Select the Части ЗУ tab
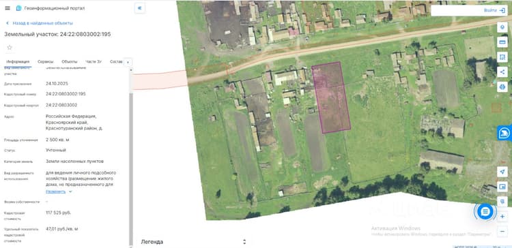The image size is (512, 248). [94, 61]
